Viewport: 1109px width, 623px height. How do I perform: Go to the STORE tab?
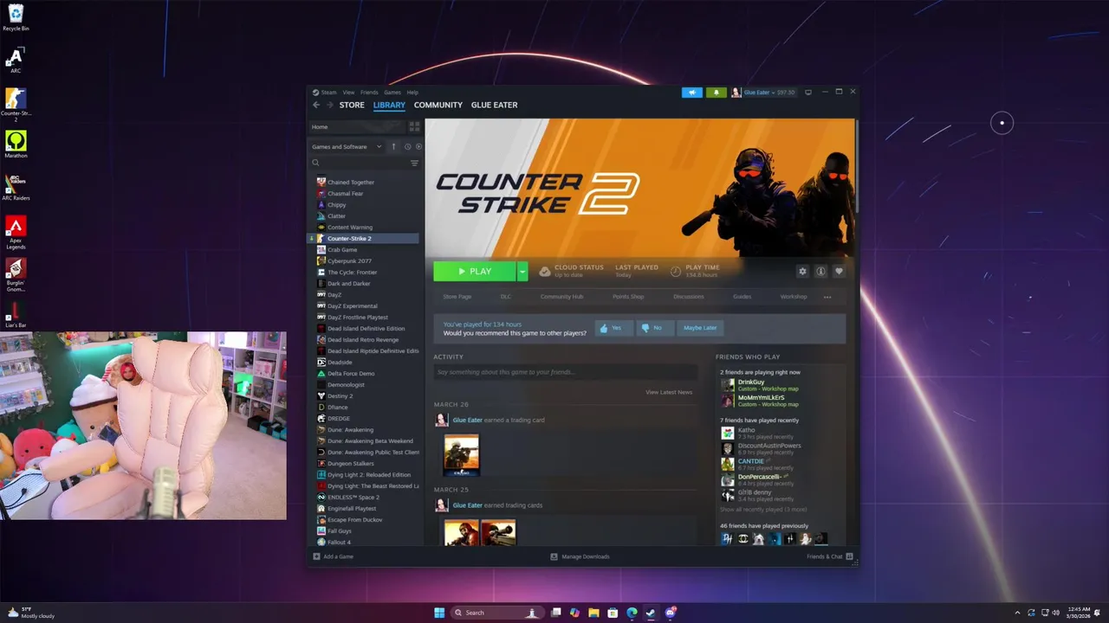click(x=352, y=105)
